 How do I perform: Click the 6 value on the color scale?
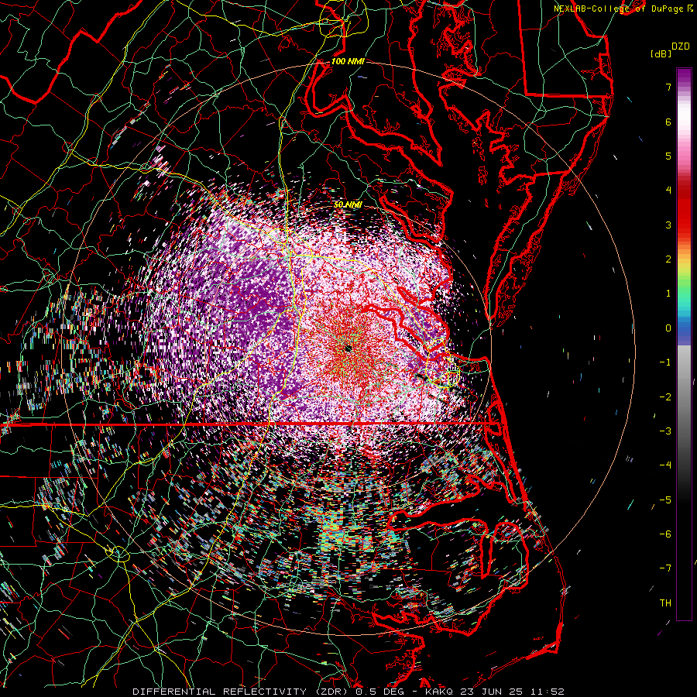pyautogui.click(x=668, y=122)
